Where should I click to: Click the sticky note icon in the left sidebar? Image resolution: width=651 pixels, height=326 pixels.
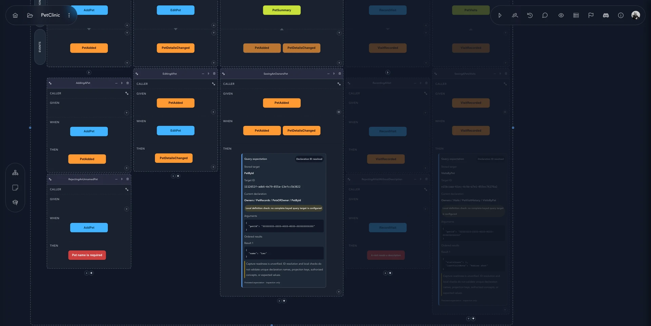click(15, 188)
